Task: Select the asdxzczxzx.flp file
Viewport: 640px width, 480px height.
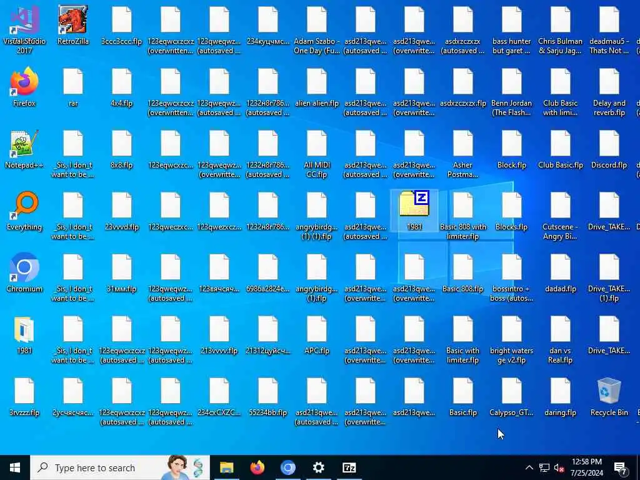Action: click(x=463, y=87)
